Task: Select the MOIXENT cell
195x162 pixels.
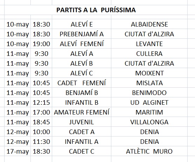Action: click(149, 73)
